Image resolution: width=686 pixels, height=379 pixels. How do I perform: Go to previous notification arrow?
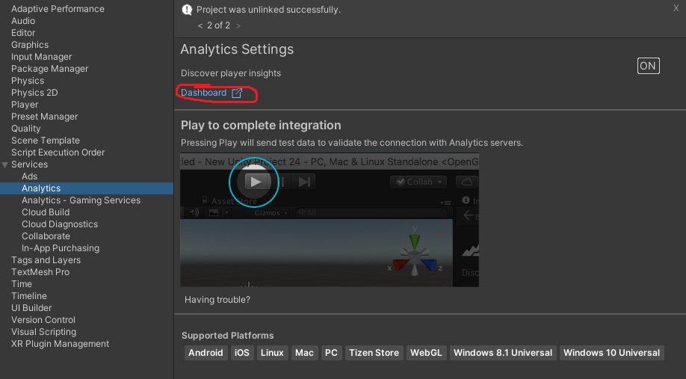pyautogui.click(x=200, y=26)
